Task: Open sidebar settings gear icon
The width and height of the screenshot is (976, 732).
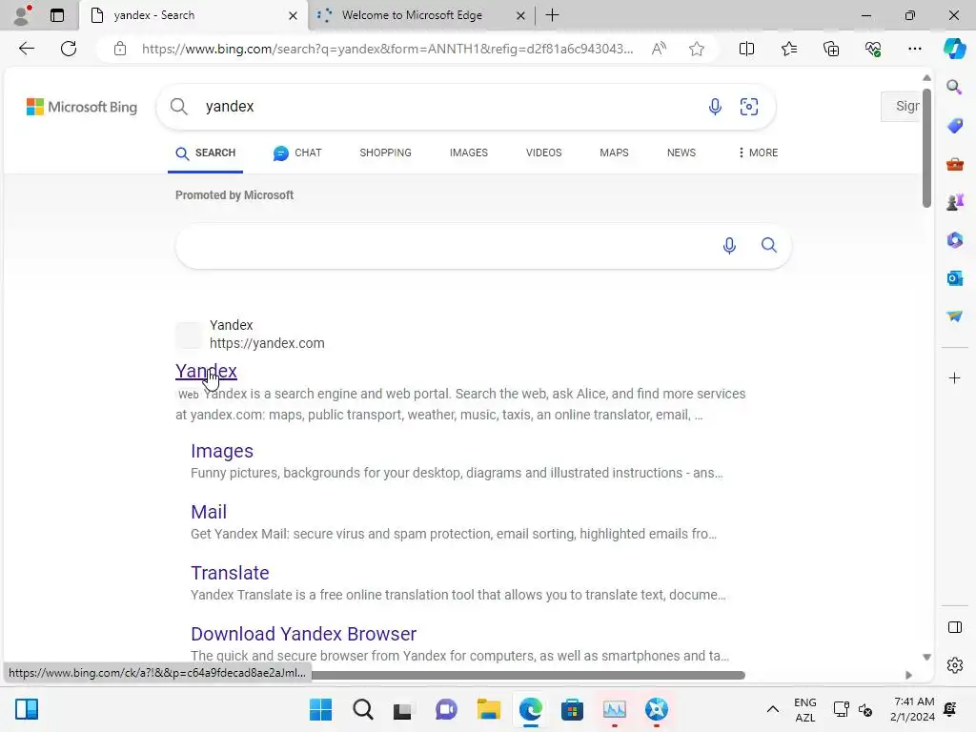Action: tap(954, 665)
